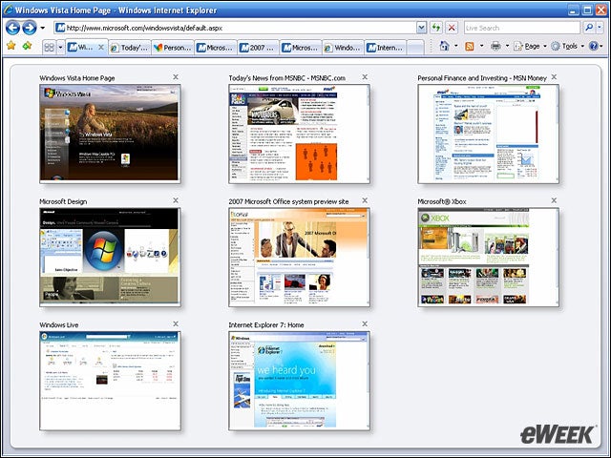Viewport: 611px width, 458px height.
Task: Open the Print options dropdown arrow
Action: coord(507,46)
